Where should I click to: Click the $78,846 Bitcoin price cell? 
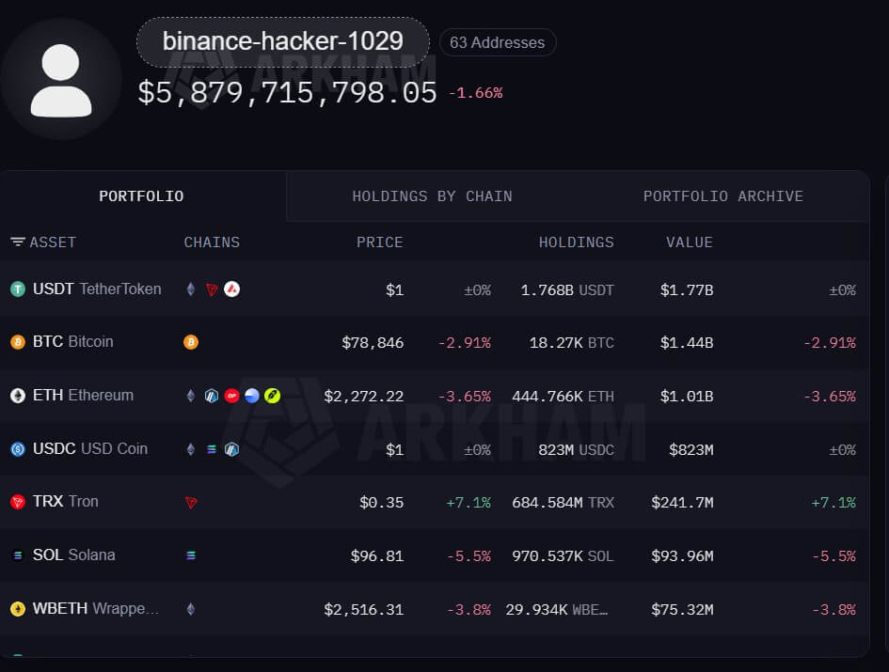point(373,343)
